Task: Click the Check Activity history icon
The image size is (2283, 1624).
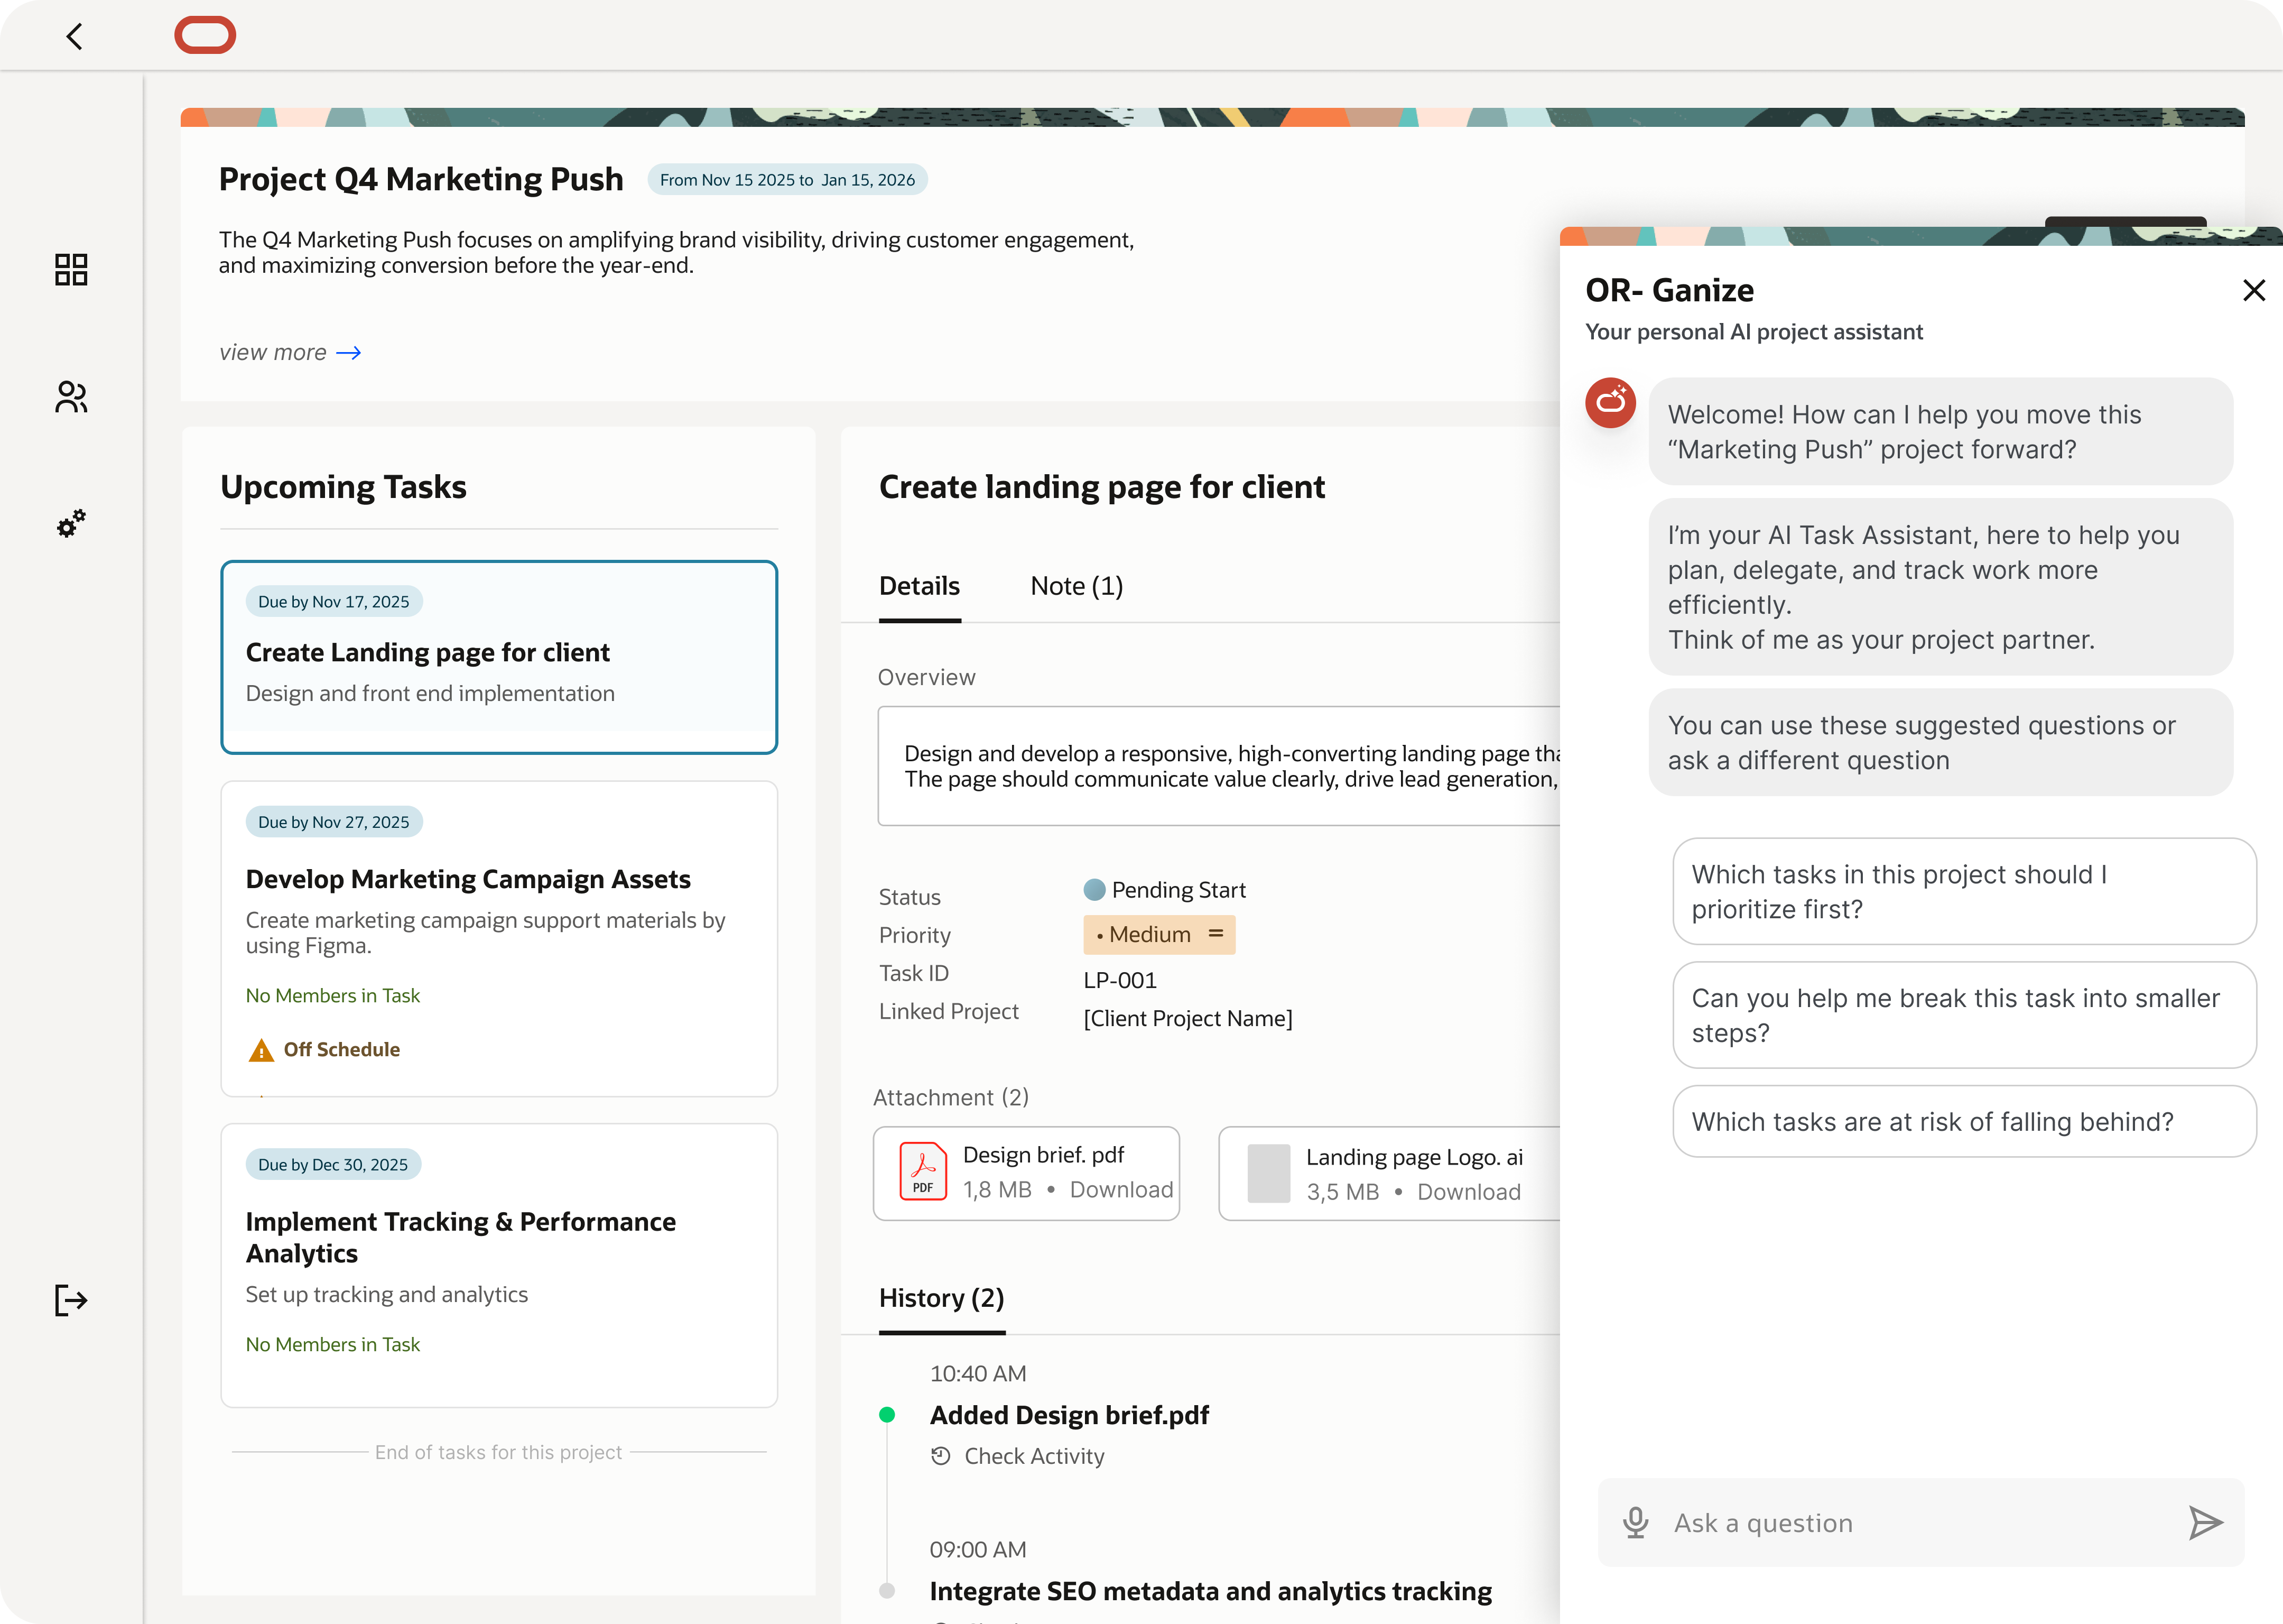Action: (941, 1456)
